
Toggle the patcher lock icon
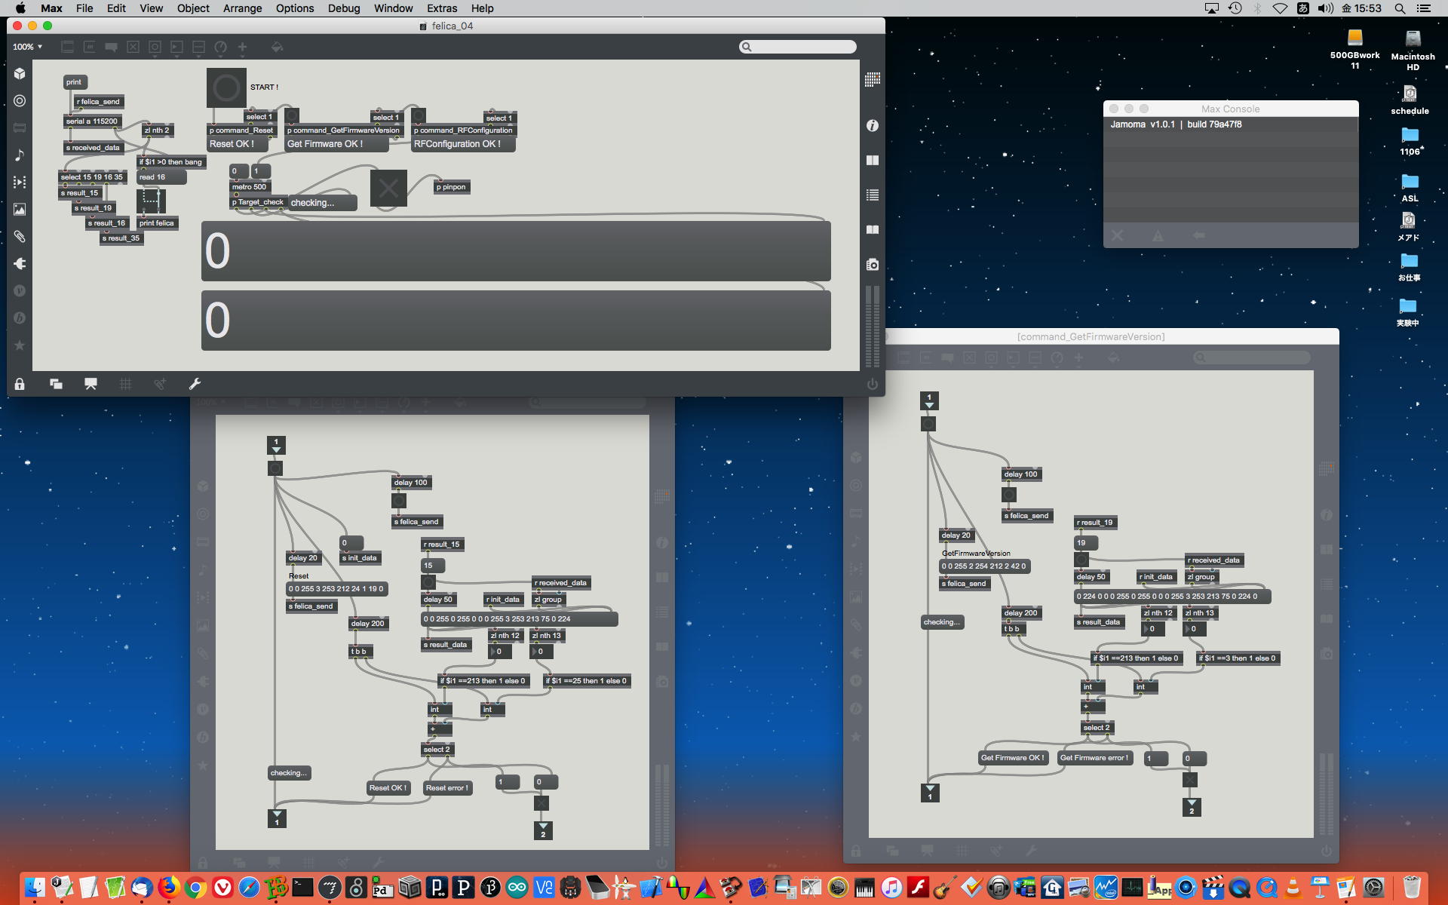[x=20, y=384]
